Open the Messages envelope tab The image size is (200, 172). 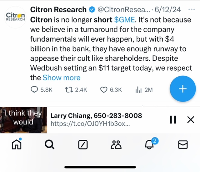coord(183,144)
